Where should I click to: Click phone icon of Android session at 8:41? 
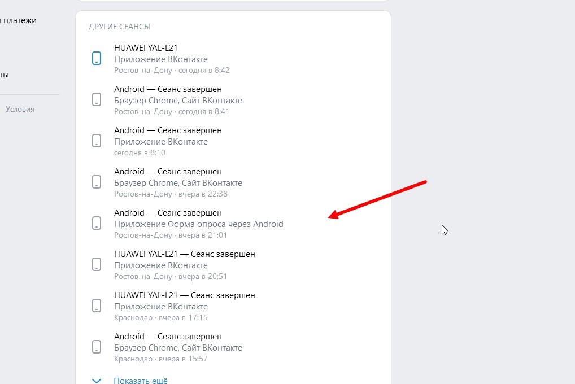[x=97, y=99]
